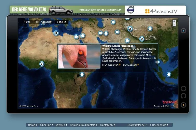Viewport: 196px width, 130px height.
Task: Click the Yahoo! logo on the map
Action: coord(169,102)
